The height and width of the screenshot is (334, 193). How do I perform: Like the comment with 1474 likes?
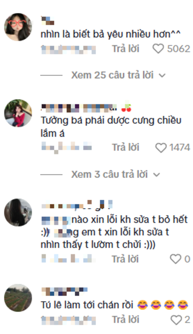tap(161, 147)
